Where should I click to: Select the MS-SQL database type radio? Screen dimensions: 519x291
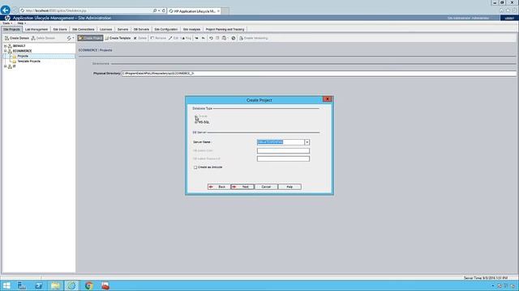[x=196, y=122]
